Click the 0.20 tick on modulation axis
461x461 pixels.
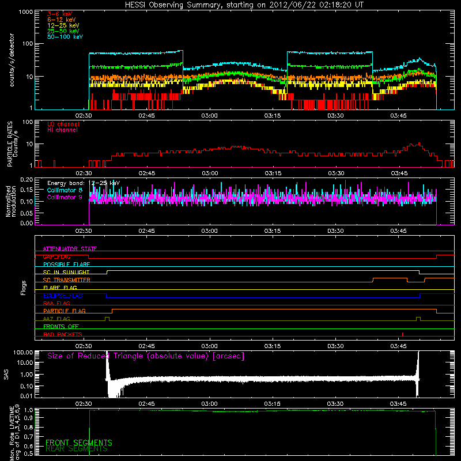pyautogui.click(x=27, y=180)
